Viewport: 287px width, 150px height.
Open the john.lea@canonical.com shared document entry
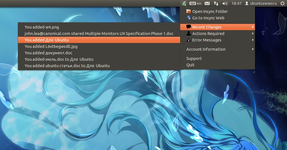point(99,33)
